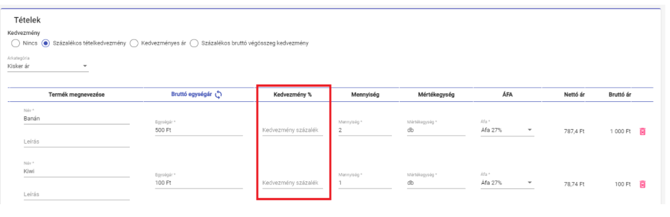Open the Áfa dropdown for Banán

pos(507,130)
